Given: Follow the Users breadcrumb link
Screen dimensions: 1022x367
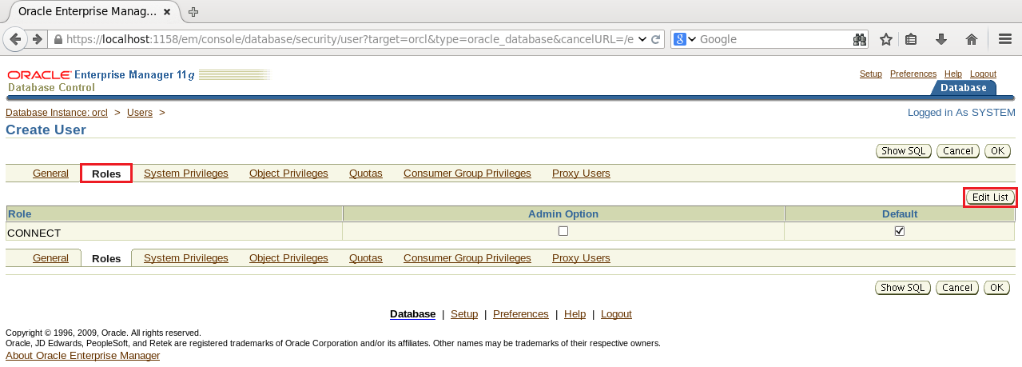Looking at the screenshot, I should click(x=140, y=113).
